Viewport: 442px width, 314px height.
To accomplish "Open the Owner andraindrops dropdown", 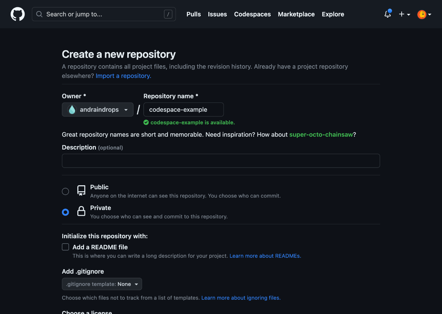I will point(98,110).
